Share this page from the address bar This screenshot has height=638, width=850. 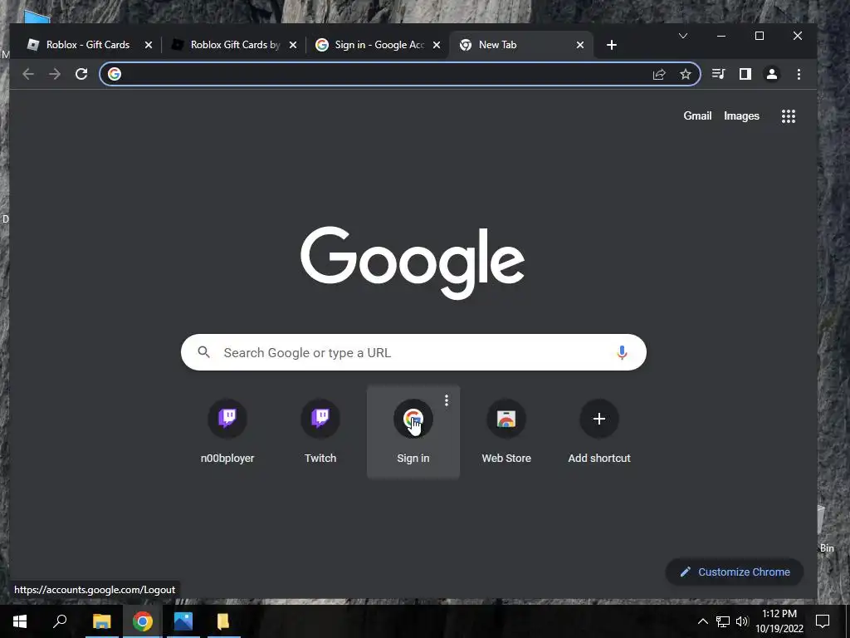tap(659, 74)
